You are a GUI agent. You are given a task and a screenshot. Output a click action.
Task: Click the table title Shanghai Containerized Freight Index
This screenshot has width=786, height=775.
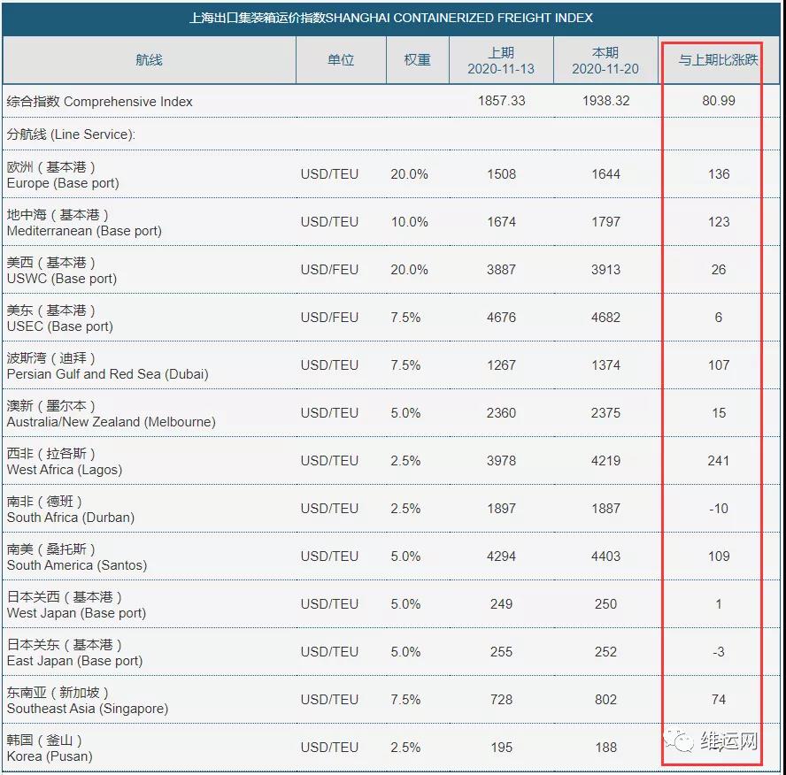pyautogui.click(x=391, y=18)
